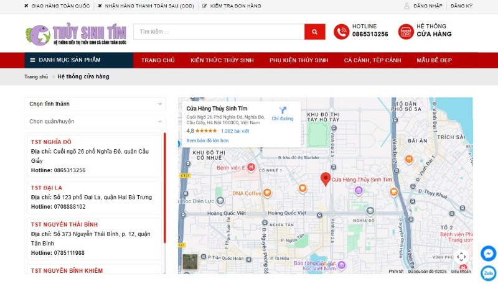Open Kiến thức thủy sinh menu
This screenshot has width=498, height=284.
tap(222, 60)
